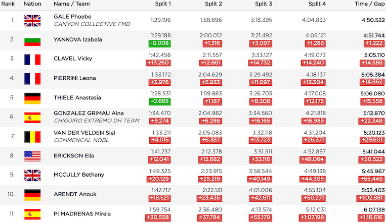Click the green -0.008 Split 1 badge
This screenshot has height=223, width=386.
tap(160, 43)
